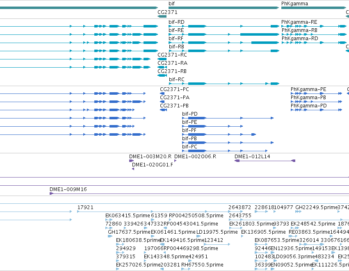Select EST EK136905.5prime

coord(263,232)
